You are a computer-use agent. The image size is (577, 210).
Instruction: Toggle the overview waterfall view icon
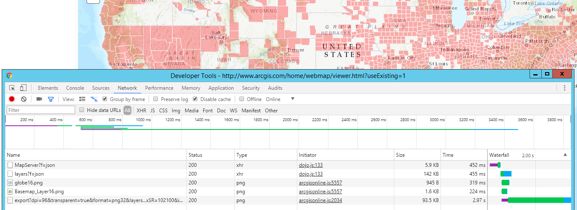point(94,99)
